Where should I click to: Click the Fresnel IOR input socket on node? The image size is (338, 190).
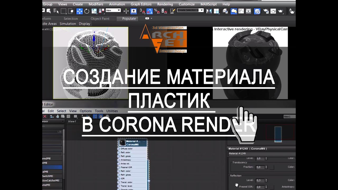119,167
